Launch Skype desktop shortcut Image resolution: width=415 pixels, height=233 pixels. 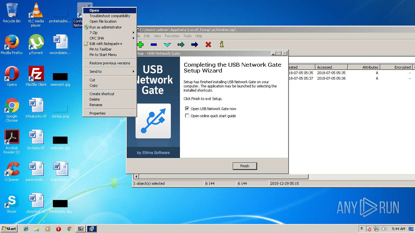pos(12,203)
